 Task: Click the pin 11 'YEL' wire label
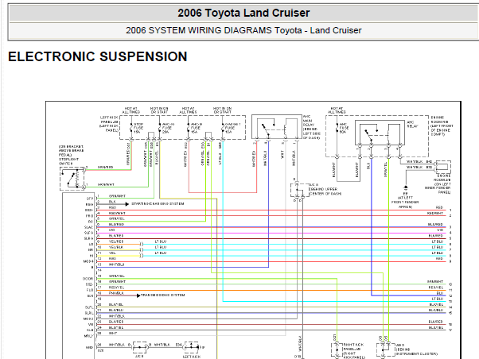pyautogui.click(x=112, y=253)
